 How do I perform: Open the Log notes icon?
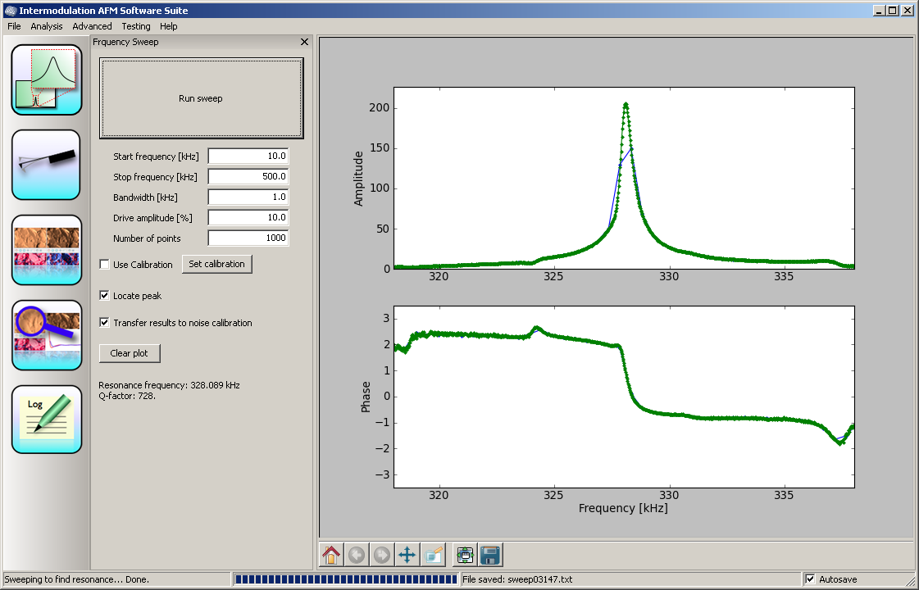(46, 420)
